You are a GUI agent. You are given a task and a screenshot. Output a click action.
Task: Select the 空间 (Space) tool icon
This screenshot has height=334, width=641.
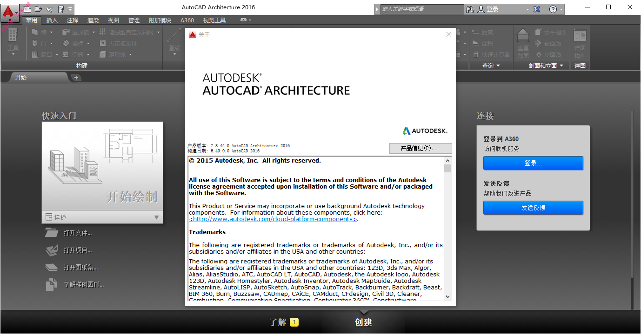(x=66, y=54)
